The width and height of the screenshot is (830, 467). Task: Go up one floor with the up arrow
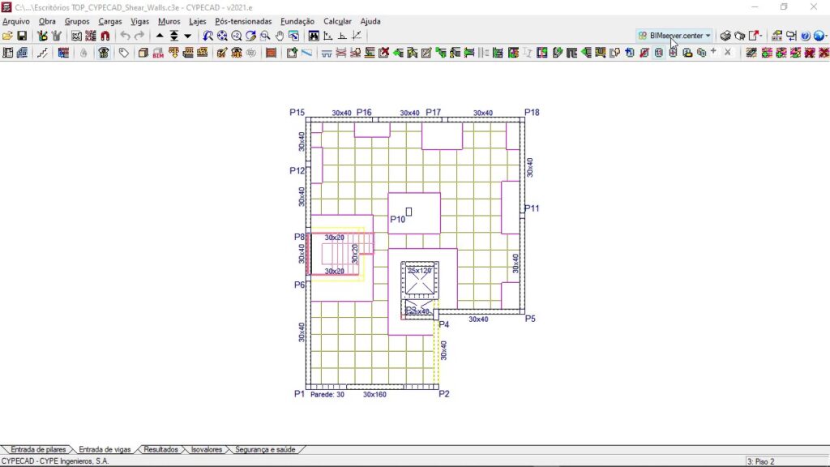160,36
